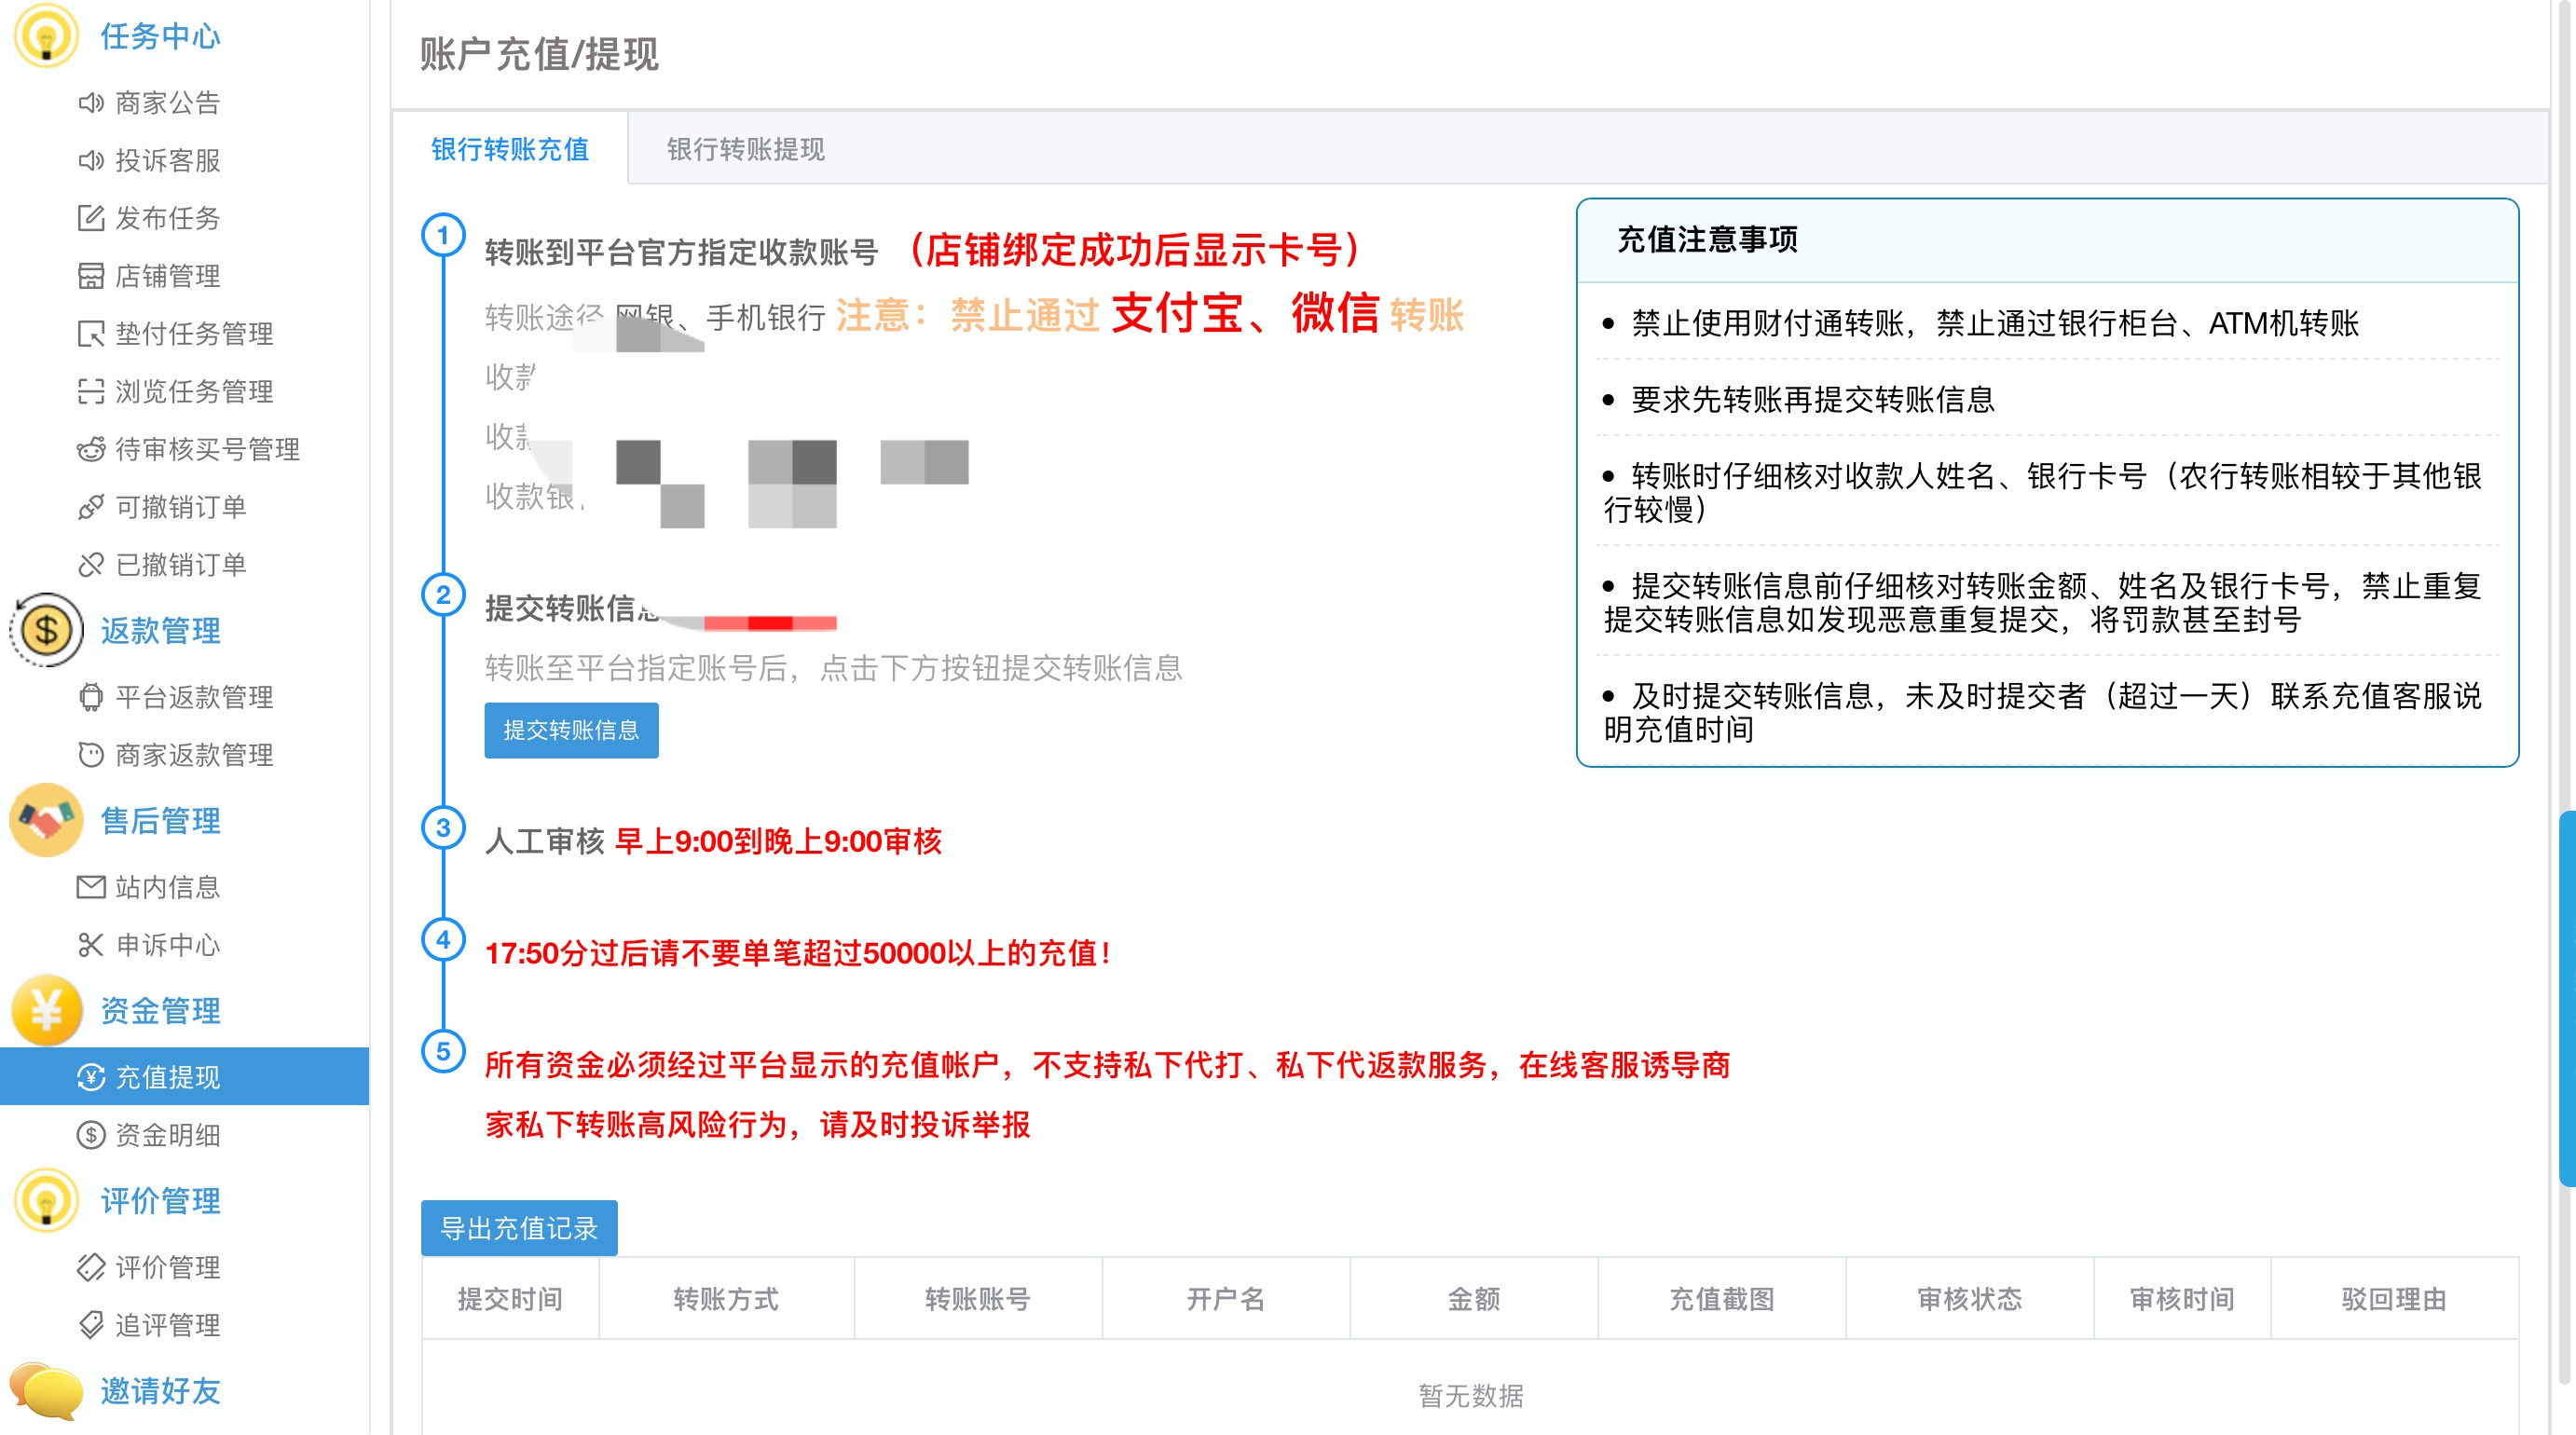
Task: Open 可撤销订单 menu item
Action: (x=181, y=507)
